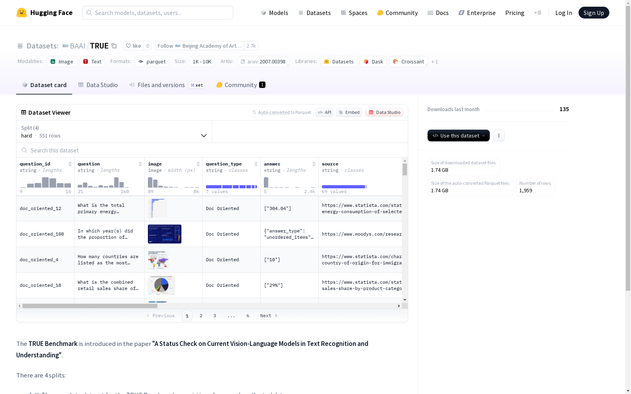Open the Use this dataset dropdown

coord(459,136)
